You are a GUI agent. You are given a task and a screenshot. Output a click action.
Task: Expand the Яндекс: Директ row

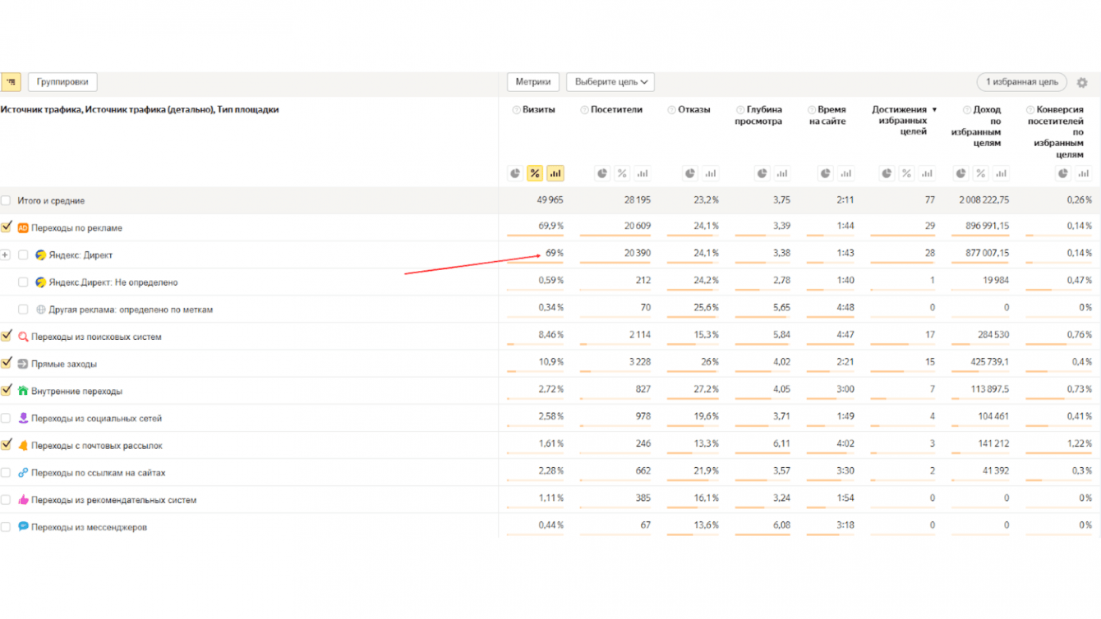pos(6,255)
